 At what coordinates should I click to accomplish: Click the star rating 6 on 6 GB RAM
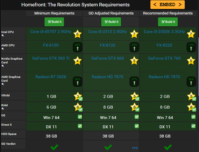coord(77,107)
